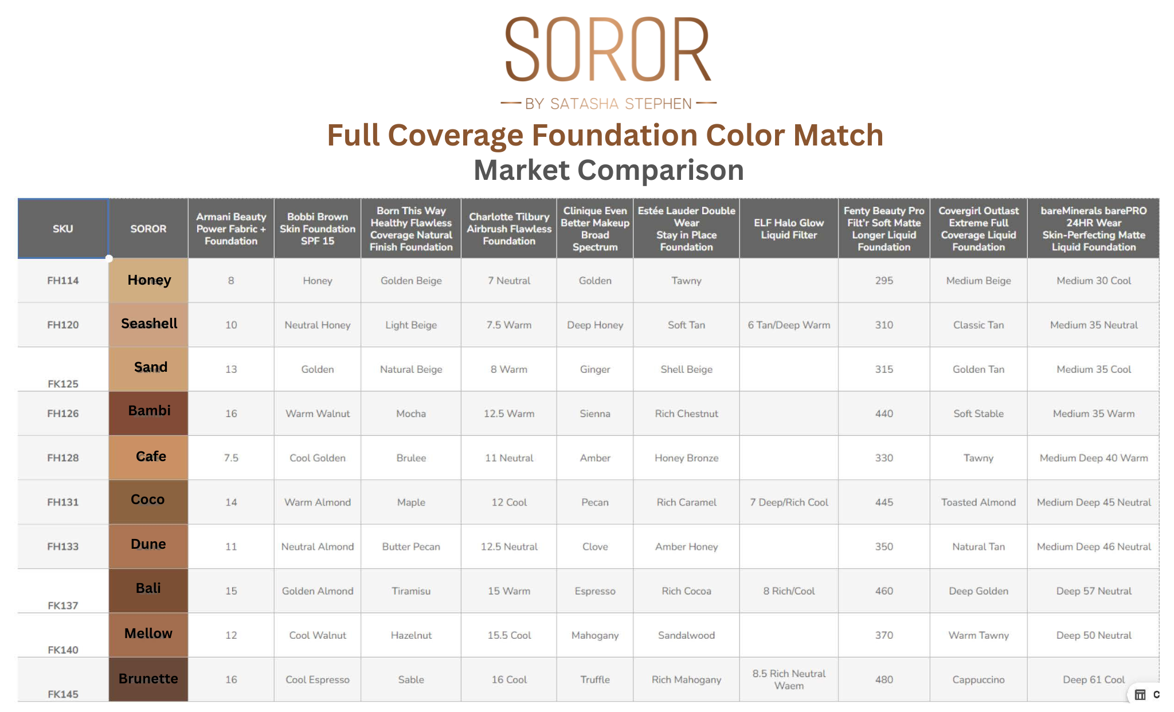Select the Brunette shade swatch cell
Screen dimensions: 1174x712
[x=148, y=679]
